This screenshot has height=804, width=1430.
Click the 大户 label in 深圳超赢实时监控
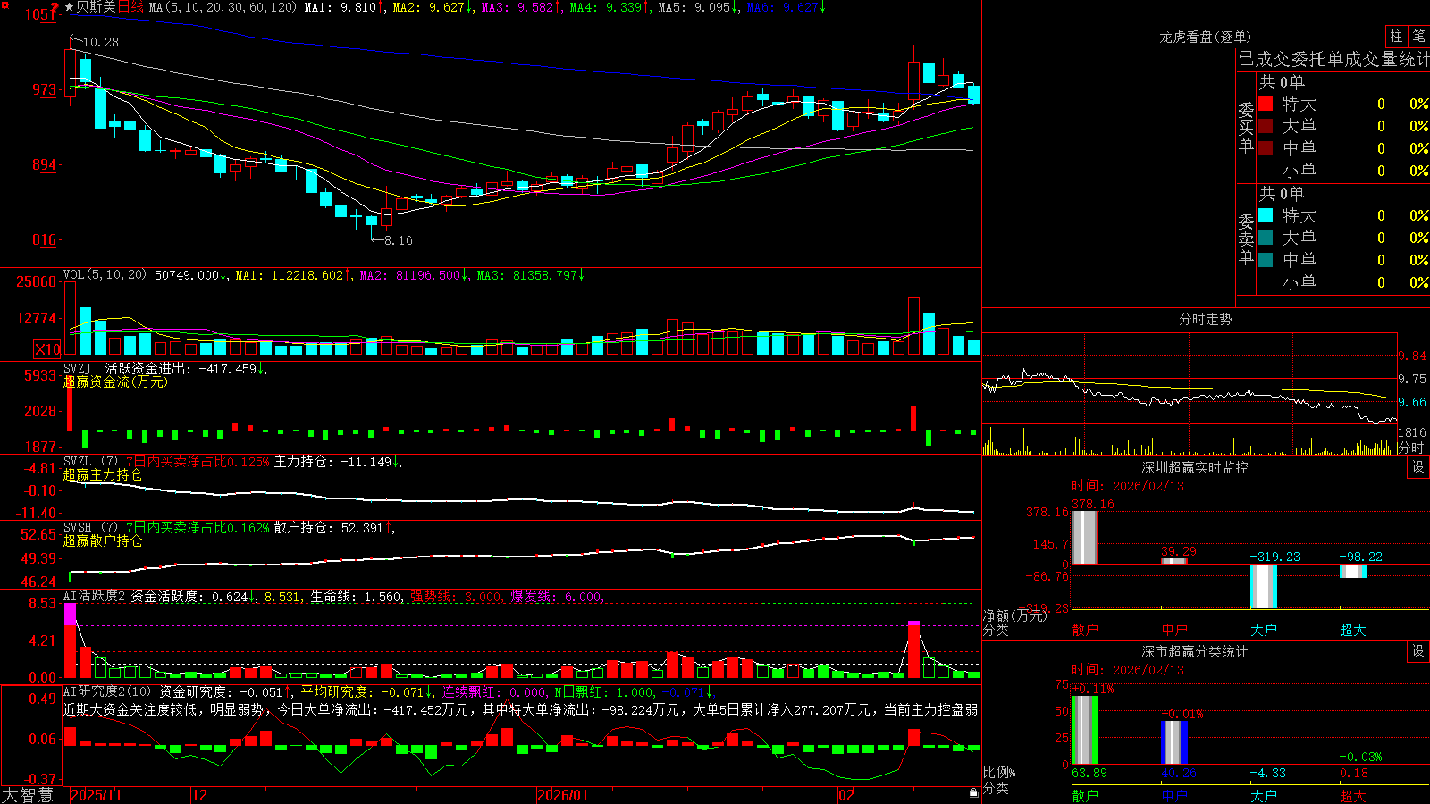pos(1264,630)
